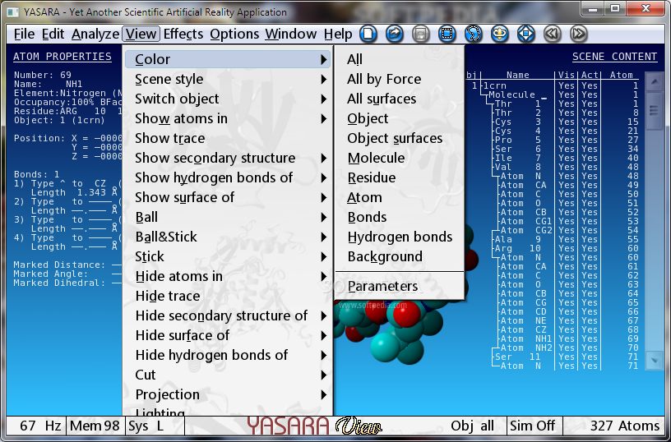Select the lasso selection tool

(474, 34)
